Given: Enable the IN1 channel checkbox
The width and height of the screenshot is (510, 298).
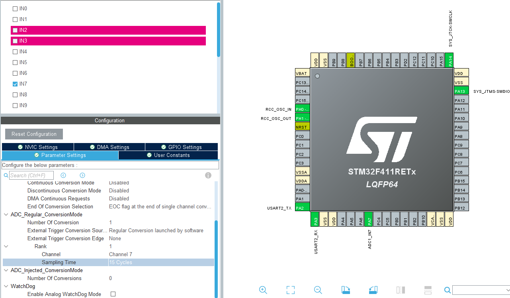Looking at the screenshot, I should 15,19.
